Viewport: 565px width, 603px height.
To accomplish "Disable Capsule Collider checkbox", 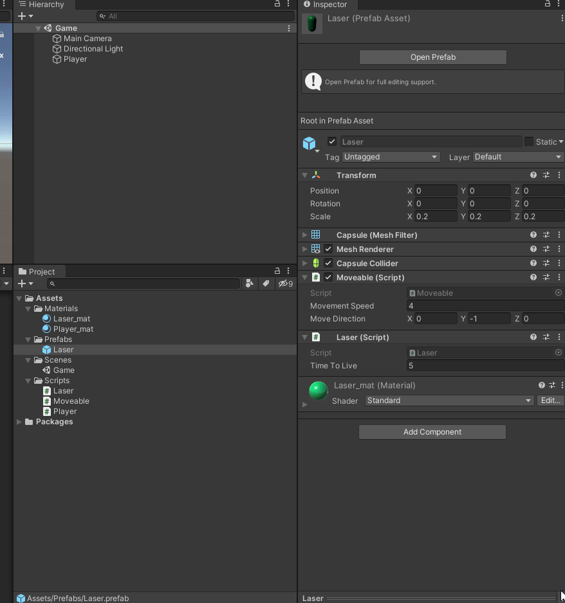I will [328, 263].
